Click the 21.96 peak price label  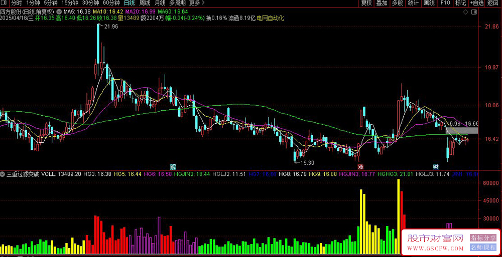[x=111, y=27]
